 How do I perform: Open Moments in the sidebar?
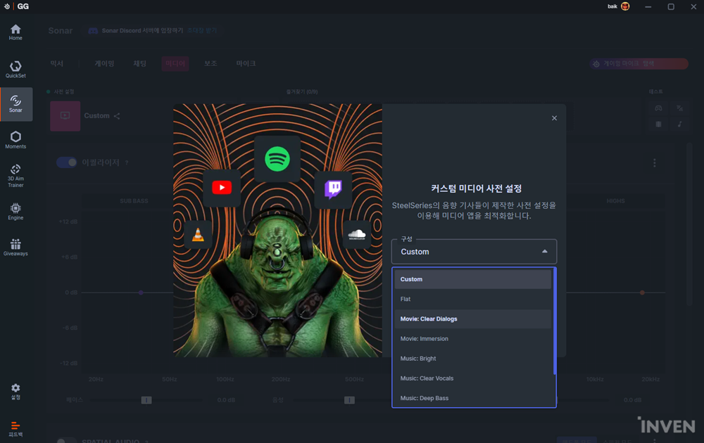coord(15,140)
